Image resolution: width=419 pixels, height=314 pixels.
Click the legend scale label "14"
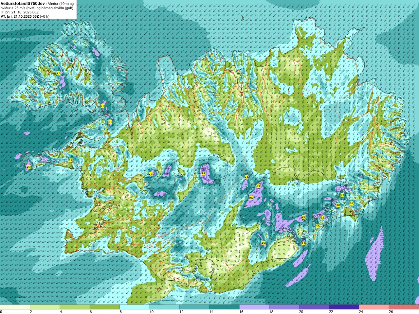click(x=211, y=312)
